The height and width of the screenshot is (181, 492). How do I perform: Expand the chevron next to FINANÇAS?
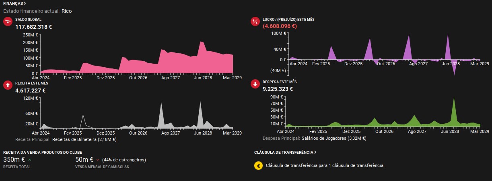25,3
